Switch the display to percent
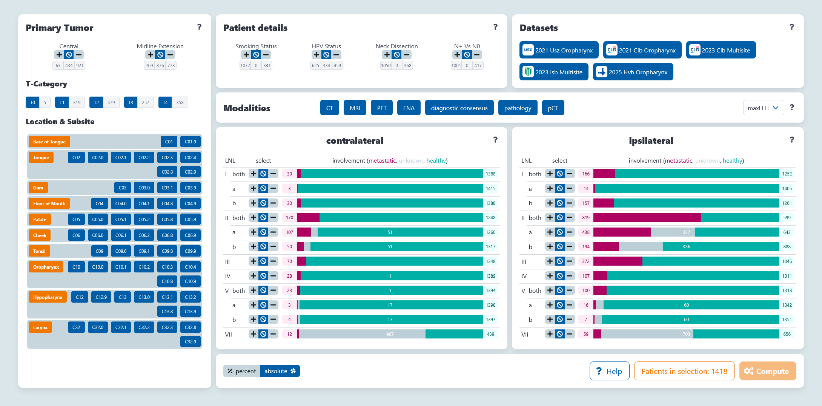822x406 pixels. click(242, 371)
